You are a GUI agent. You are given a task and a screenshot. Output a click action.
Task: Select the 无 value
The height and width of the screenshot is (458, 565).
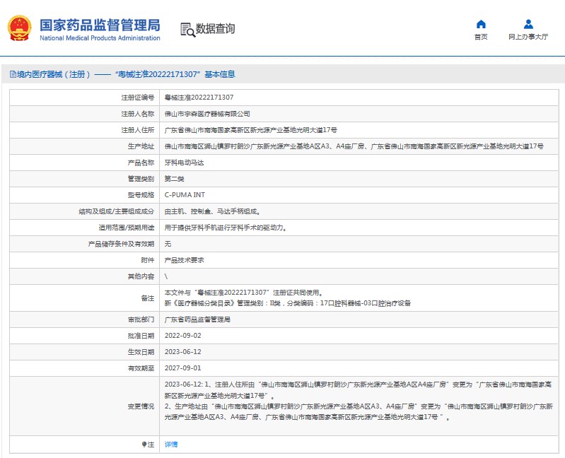(x=168, y=244)
